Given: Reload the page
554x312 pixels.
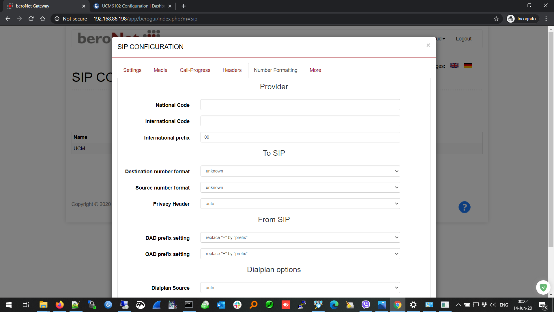Looking at the screenshot, I should 31,19.
